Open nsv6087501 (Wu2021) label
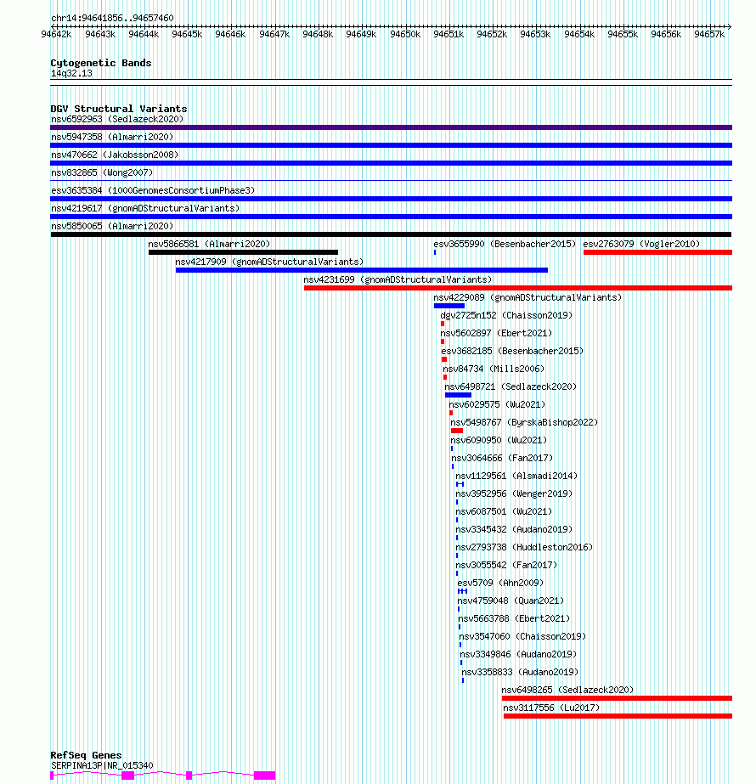The height and width of the screenshot is (784, 756). (x=504, y=511)
